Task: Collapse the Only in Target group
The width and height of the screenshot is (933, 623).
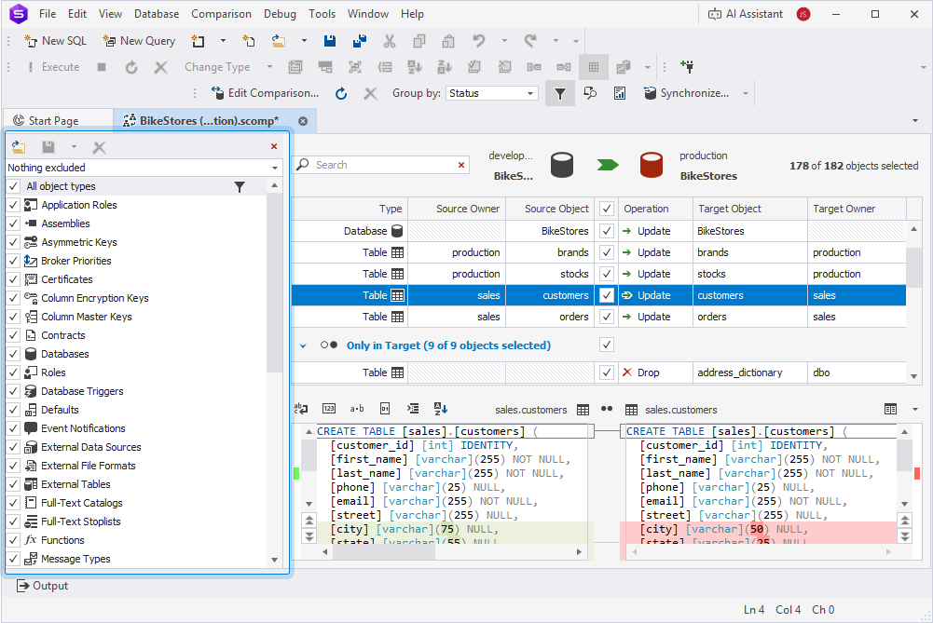Action: coord(303,345)
